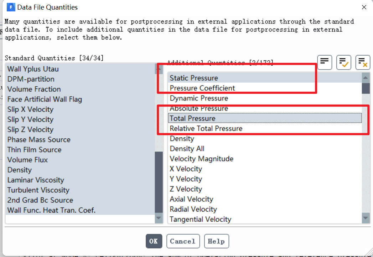Click the Cancel button

182,241
